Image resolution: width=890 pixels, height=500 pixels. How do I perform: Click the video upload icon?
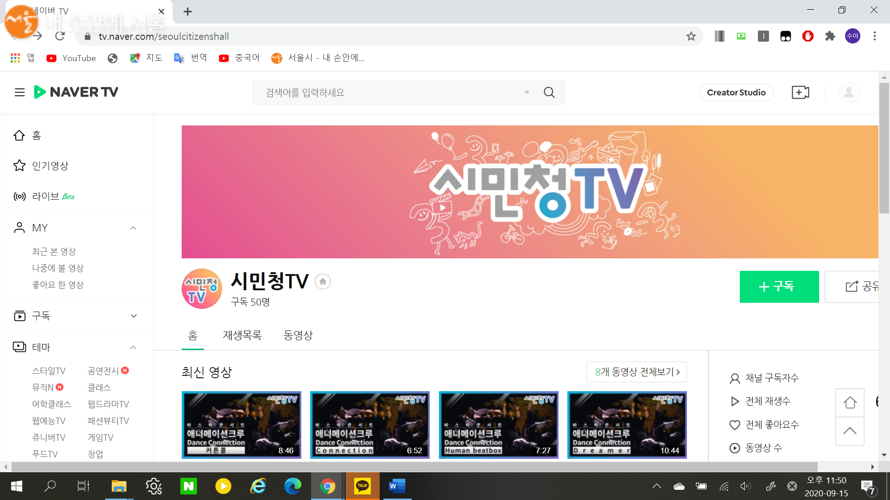tap(800, 93)
